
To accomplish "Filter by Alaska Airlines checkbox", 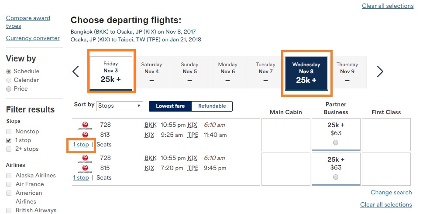I will pos(9,176).
